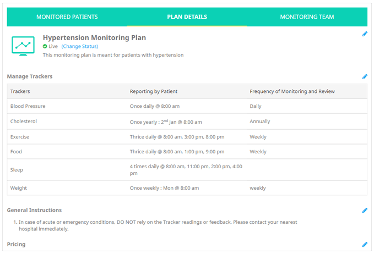
Task: Click the edit pencil beside the plan title
Action: 365,34
